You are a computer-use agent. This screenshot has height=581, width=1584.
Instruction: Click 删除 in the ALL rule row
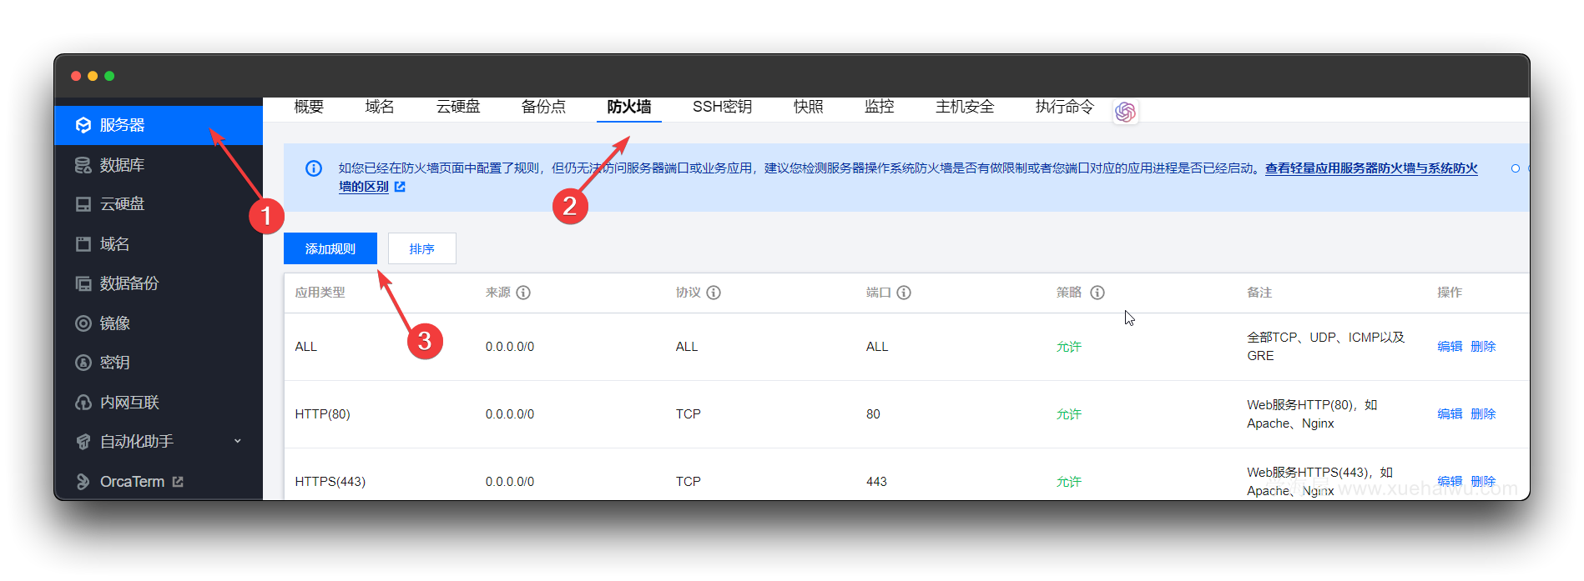(1483, 347)
